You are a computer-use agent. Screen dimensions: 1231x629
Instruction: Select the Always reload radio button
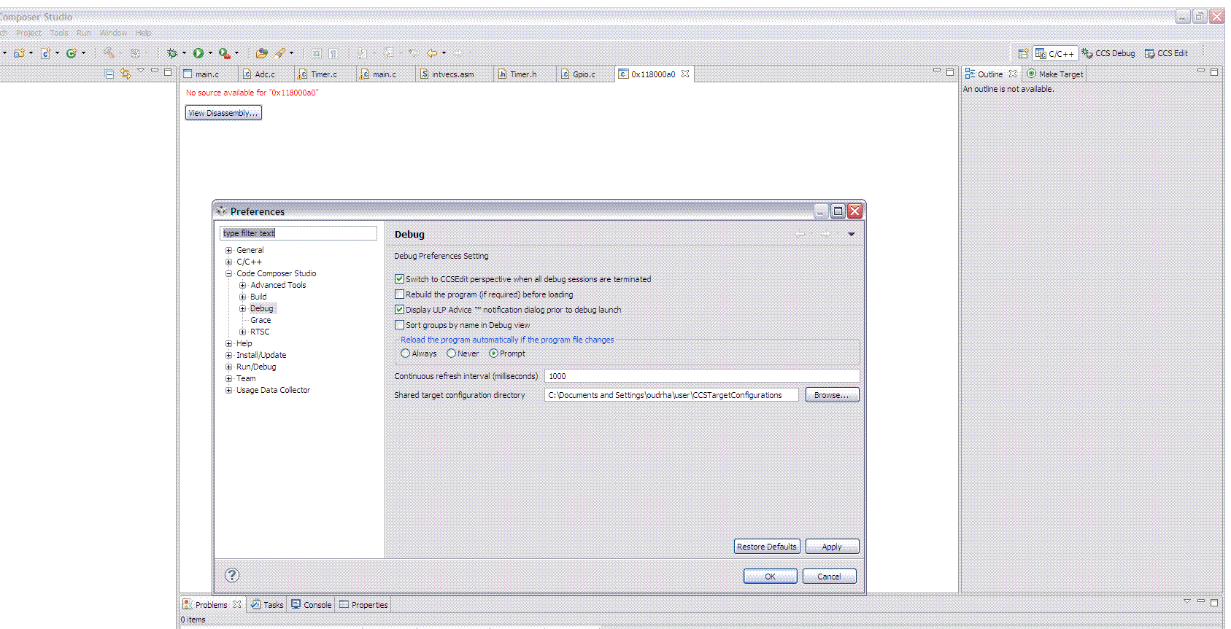[405, 353]
